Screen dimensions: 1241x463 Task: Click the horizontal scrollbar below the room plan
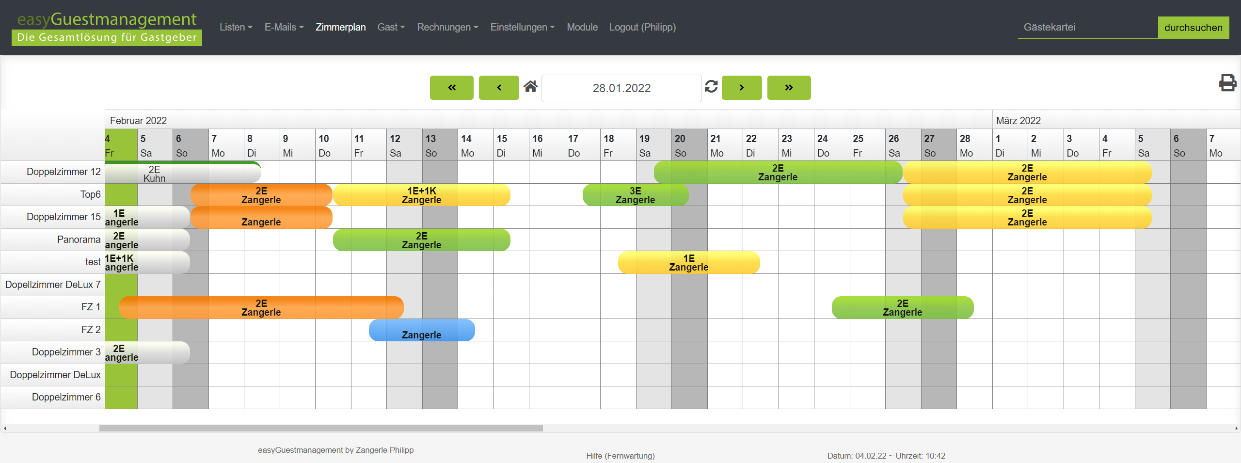coord(320,429)
